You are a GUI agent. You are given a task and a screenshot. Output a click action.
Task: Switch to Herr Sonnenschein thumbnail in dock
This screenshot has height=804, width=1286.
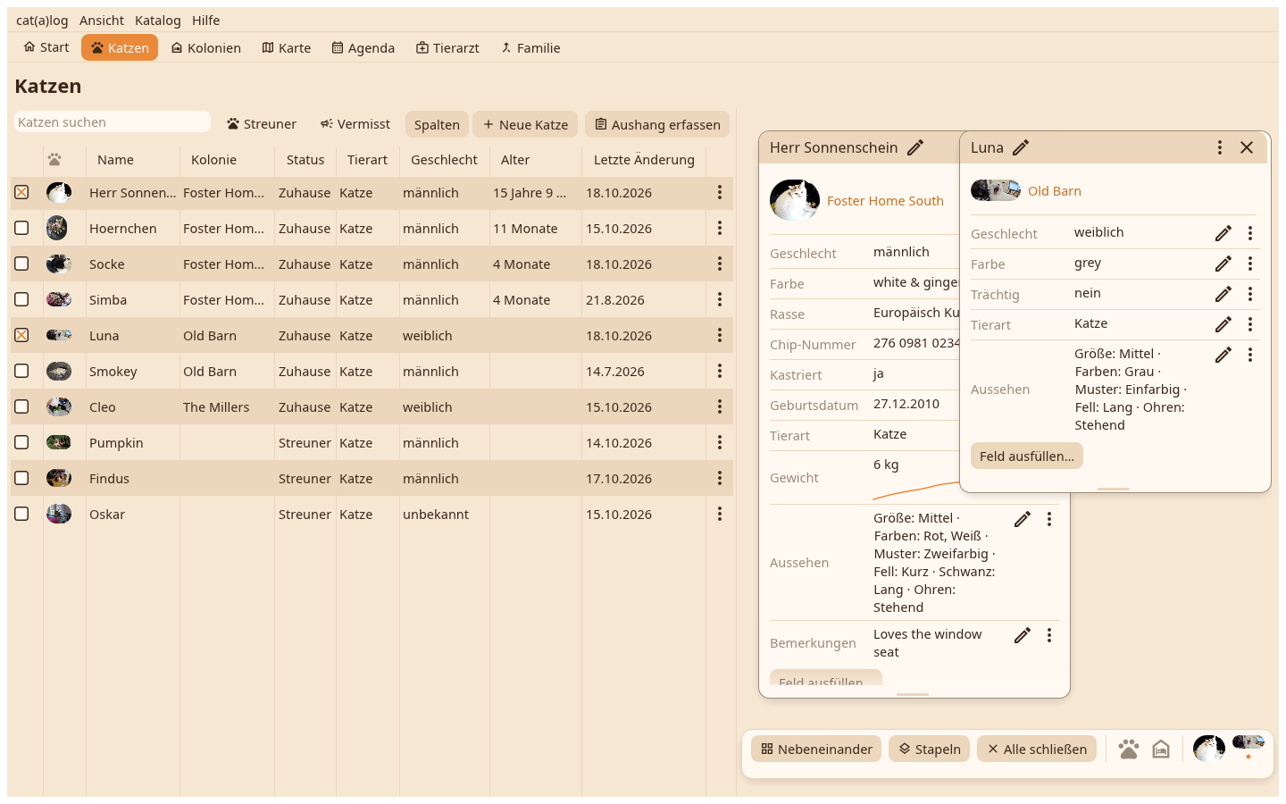1209,749
